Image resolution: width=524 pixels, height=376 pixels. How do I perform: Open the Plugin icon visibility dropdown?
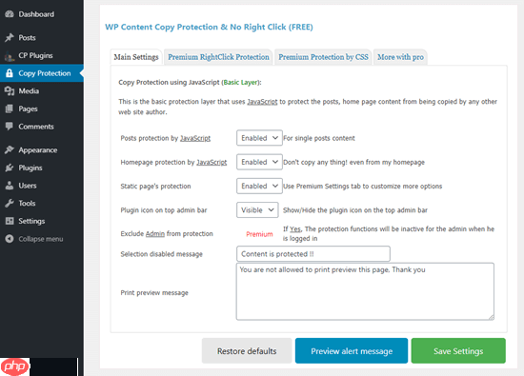[x=257, y=210]
